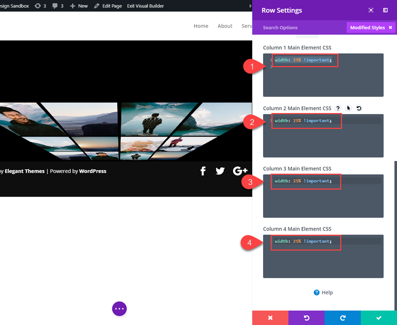Open the About menu item
Viewport: 397px width, 325px height.
(225, 26)
